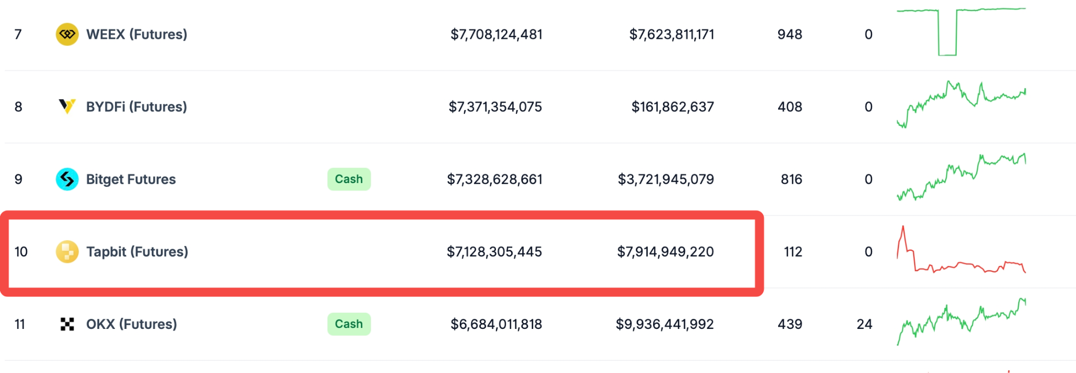Screen dimensions: 1076x373
Task: Click the WEEX (Futures) logo icon
Action: click(67, 35)
